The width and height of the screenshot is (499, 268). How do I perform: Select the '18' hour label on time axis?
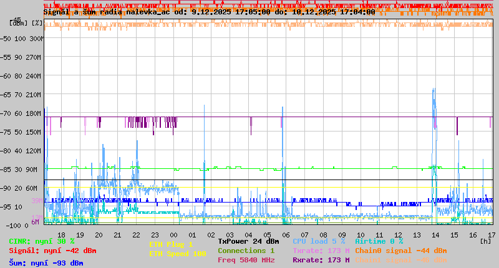[x=61, y=235]
